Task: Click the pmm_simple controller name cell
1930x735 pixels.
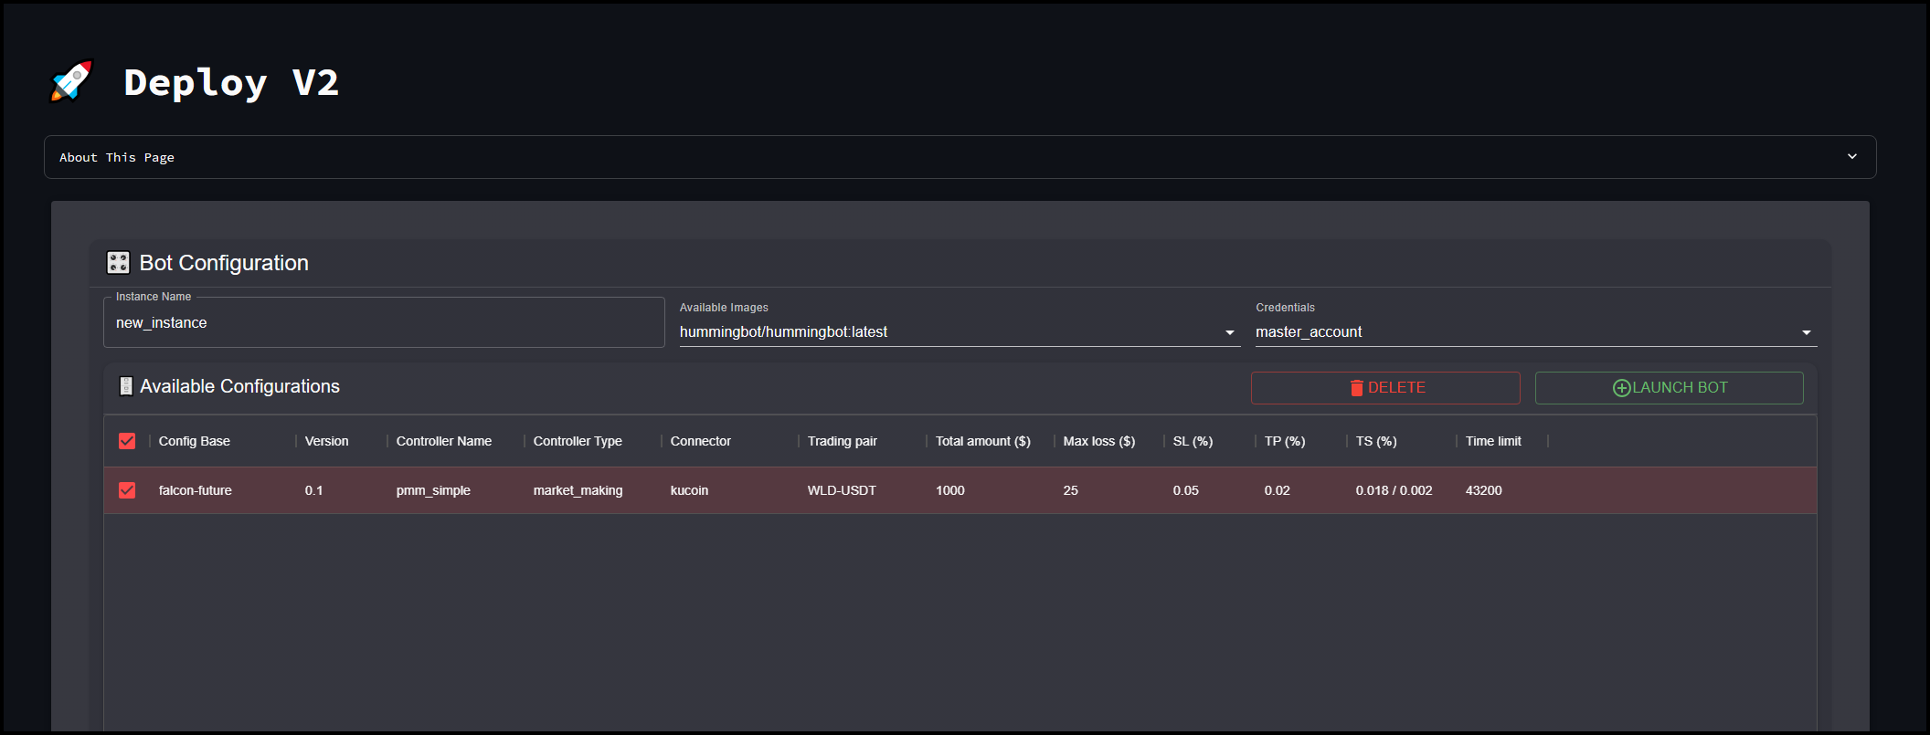Action: click(433, 490)
